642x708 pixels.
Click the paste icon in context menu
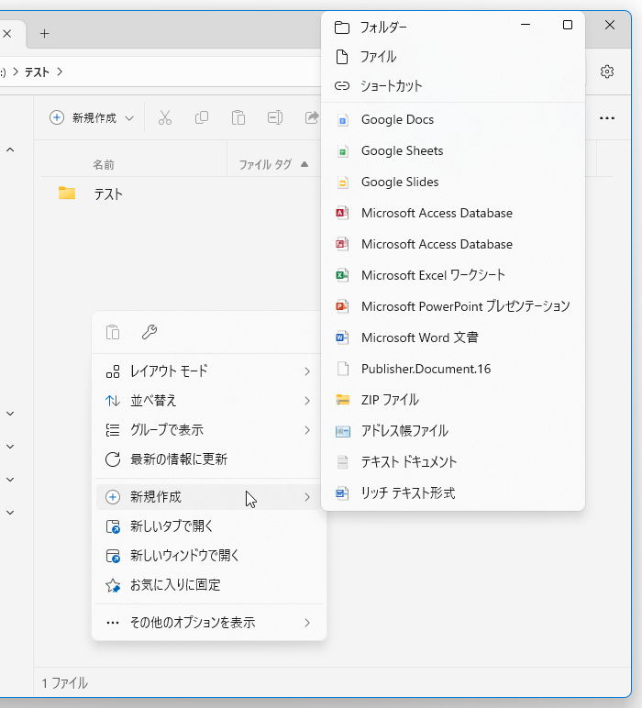[x=113, y=332]
